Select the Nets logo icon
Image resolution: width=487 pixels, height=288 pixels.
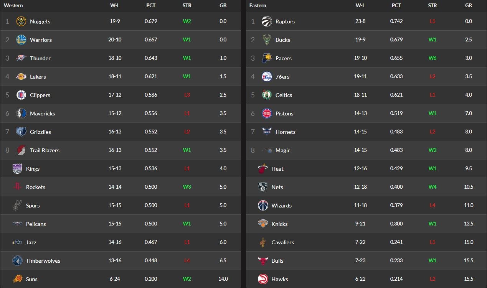tap(263, 187)
